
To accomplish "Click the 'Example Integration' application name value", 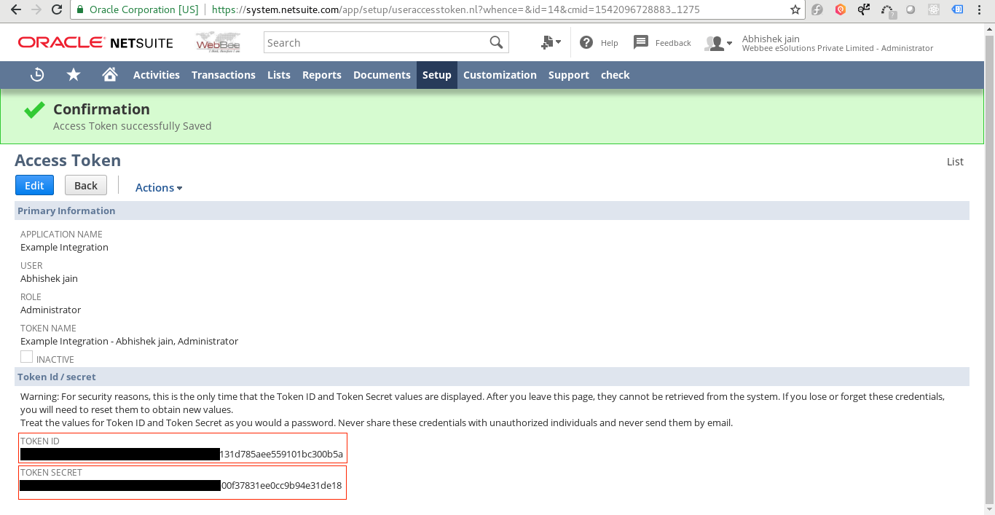I will (x=64, y=247).
